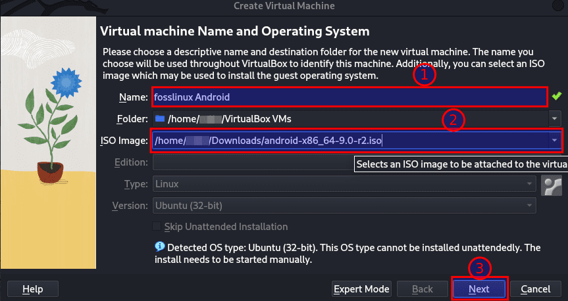Click the 'Skip Unattended Installation' label text
The width and height of the screenshot is (568, 301).
pyautogui.click(x=226, y=227)
